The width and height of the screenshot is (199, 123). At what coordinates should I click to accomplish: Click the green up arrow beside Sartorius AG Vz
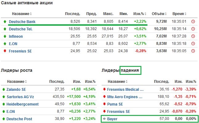4,97
